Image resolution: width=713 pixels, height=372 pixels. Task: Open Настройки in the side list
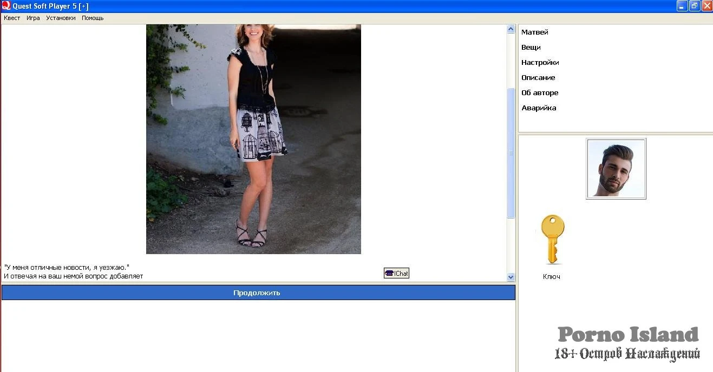(x=540, y=63)
